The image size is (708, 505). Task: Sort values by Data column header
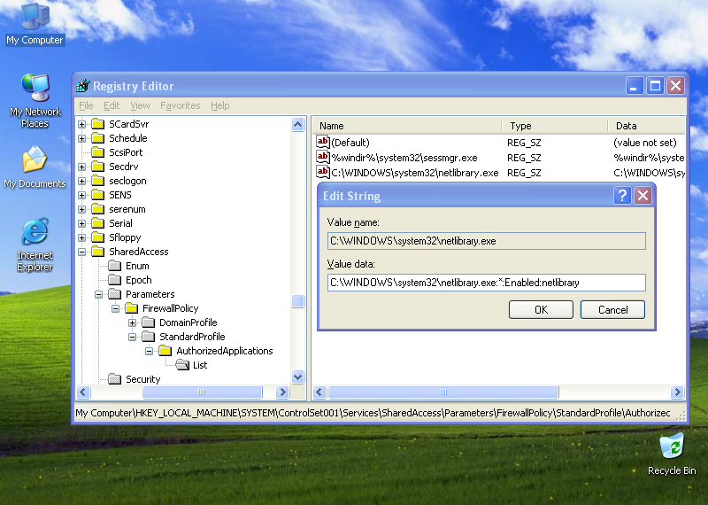click(647, 126)
